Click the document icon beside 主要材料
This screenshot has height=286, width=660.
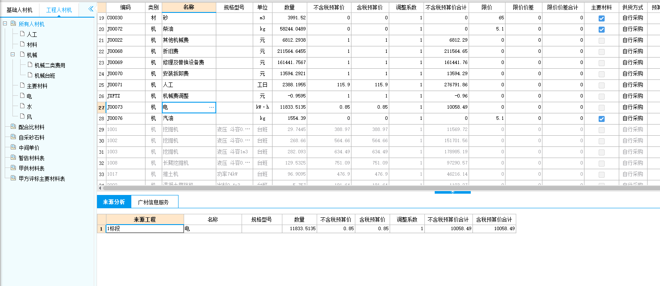tap(22, 85)
